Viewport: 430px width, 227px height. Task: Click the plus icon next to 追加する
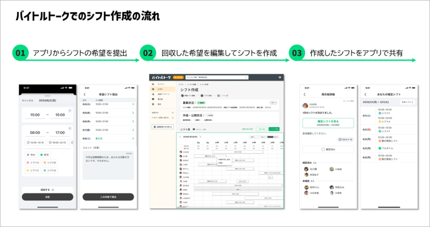(x=53, y=190)
